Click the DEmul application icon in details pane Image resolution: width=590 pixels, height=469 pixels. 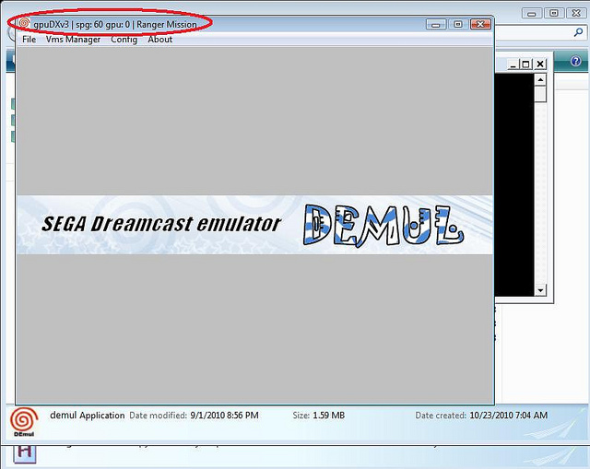(x=24, y=423)
